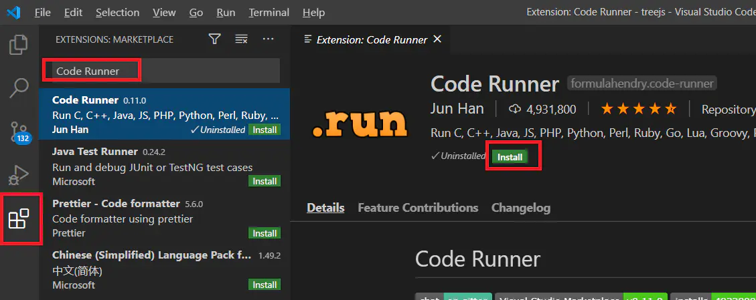The height and width of the screenshot is (300, 756).
Task: Open the Selection menu
Action: (x=118, y=13)
